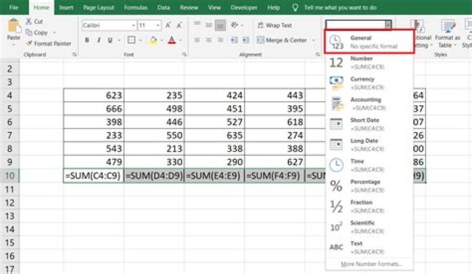Select Top Align icon
The height and width of the screenshot is (274, 472).
point(197,26)
